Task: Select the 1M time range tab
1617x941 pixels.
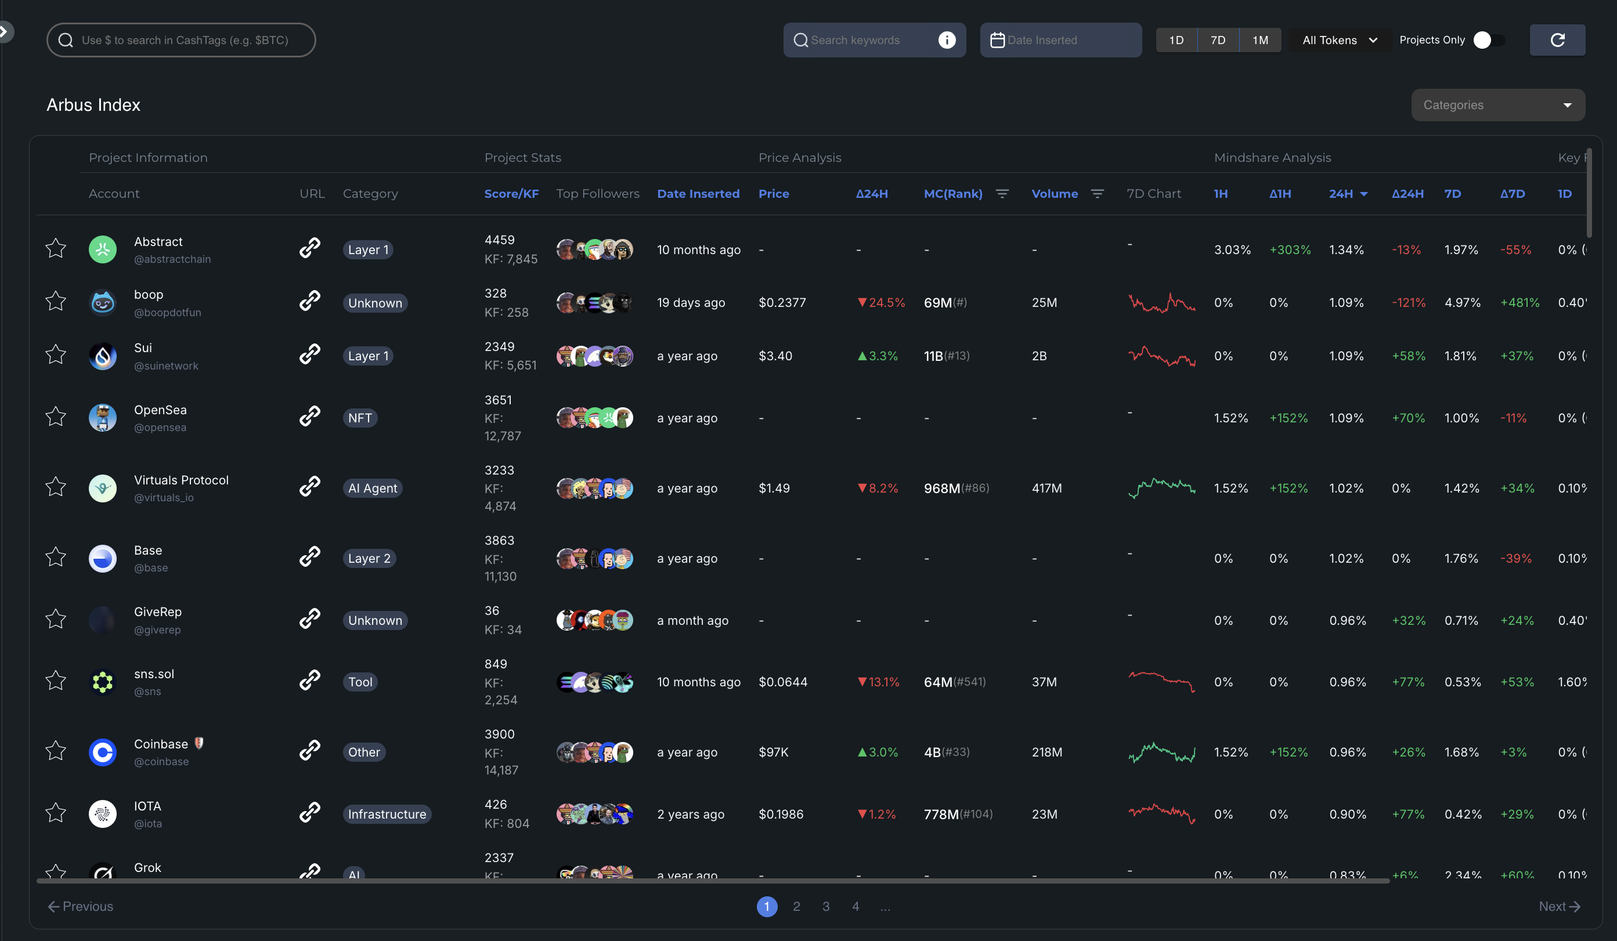Action: [x=1260, y=40]
